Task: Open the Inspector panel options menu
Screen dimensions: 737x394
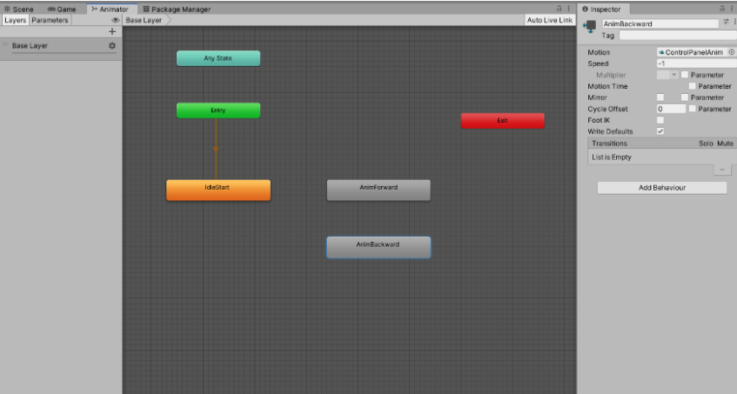Action: [x=732, y=10]
